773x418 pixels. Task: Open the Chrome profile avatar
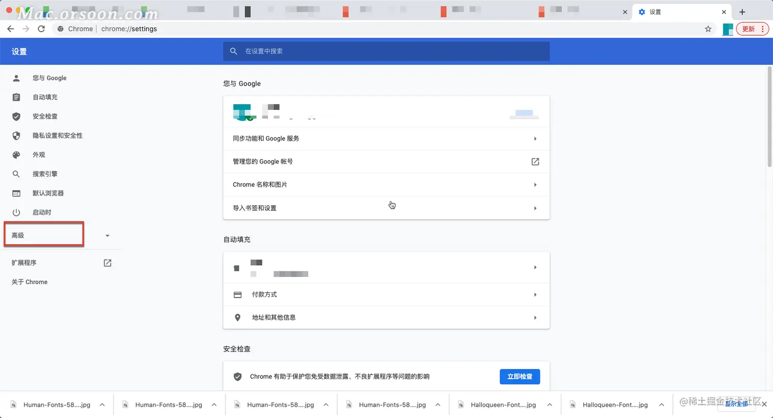[x=727, y=29]
